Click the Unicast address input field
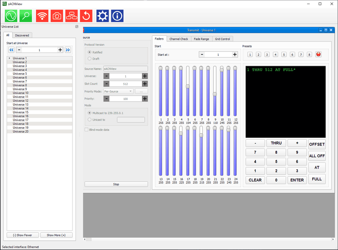Image resolution: width=338 pixels, height=250 pixels. [x=131, y=120]
